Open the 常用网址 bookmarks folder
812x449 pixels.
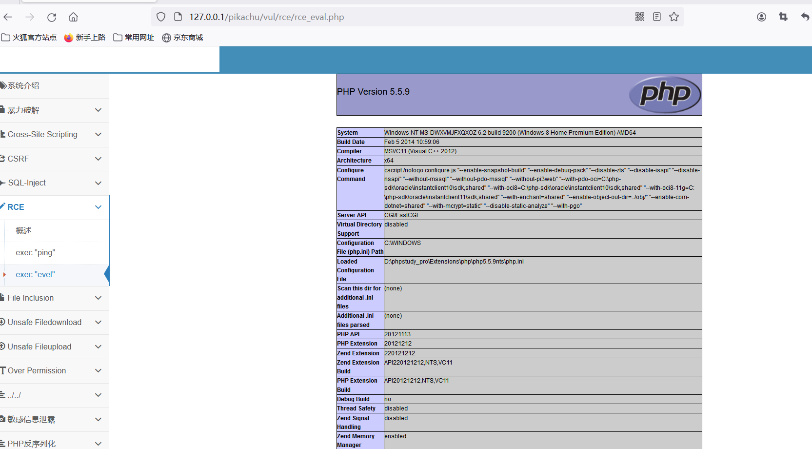pos(133,37)
